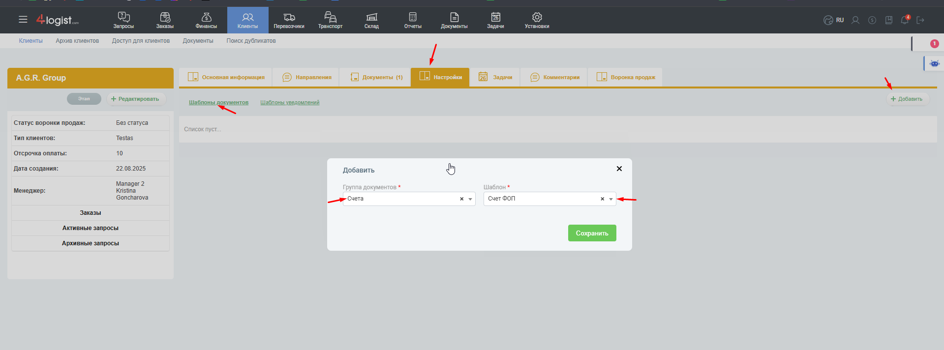This screenshot has width=944, height=350.
Task: Switch to the Воронка продаж tab
Action: (x=626, y=77)
